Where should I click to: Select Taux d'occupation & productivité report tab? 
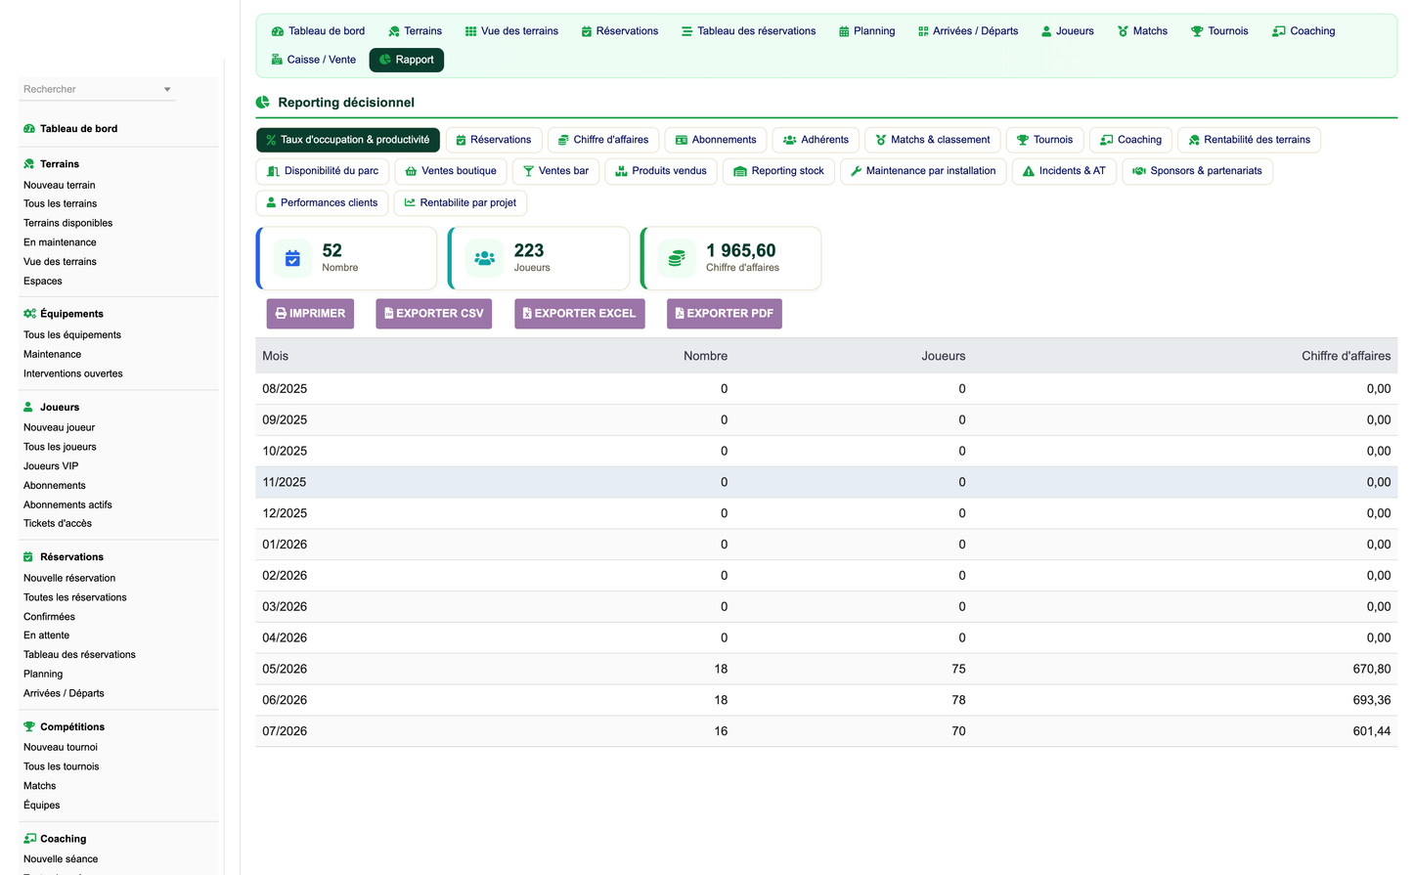tap(348, 140)
